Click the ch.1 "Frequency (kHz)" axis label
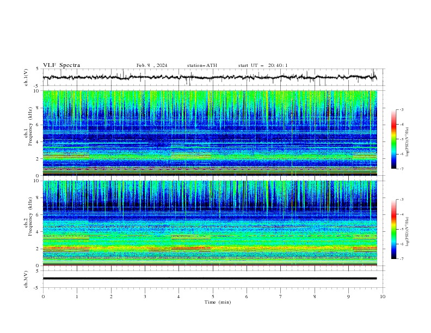Image resolution: width=431 pixels, height=333 pixels. coord(30,127)
